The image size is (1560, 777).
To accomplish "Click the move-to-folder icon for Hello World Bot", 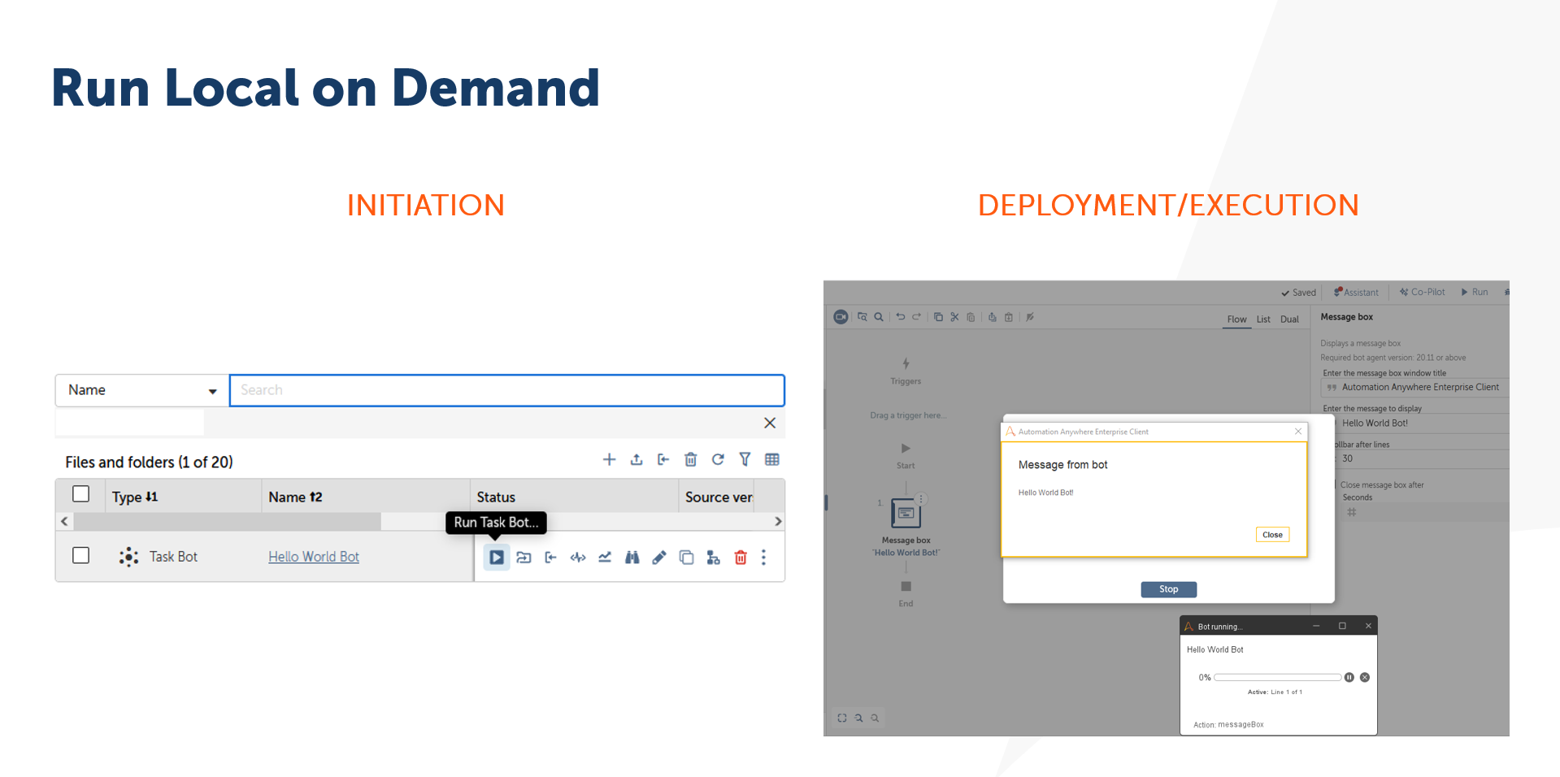I will coord(524,558).
